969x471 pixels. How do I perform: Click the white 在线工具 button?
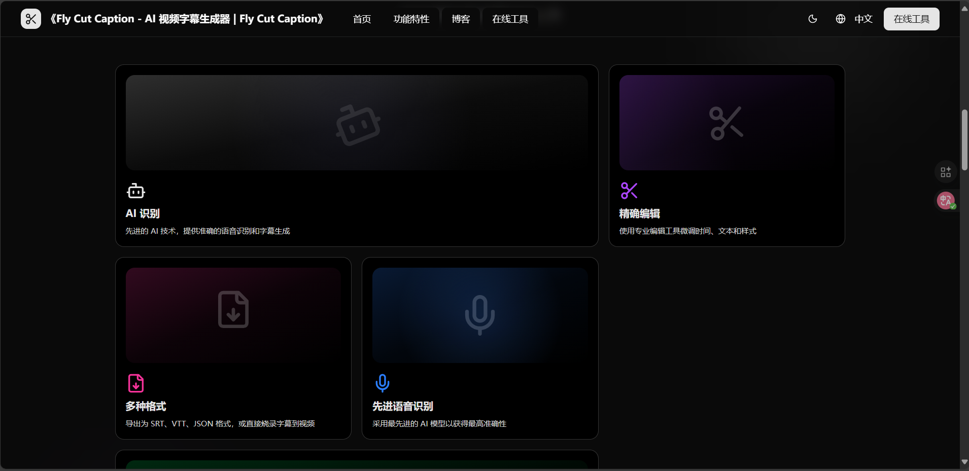[911, 19]
